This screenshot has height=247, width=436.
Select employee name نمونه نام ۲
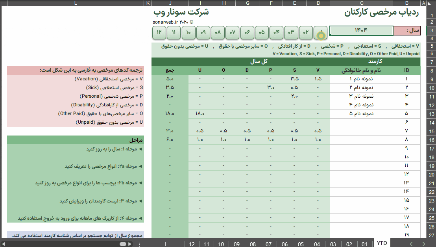[361, 88]
